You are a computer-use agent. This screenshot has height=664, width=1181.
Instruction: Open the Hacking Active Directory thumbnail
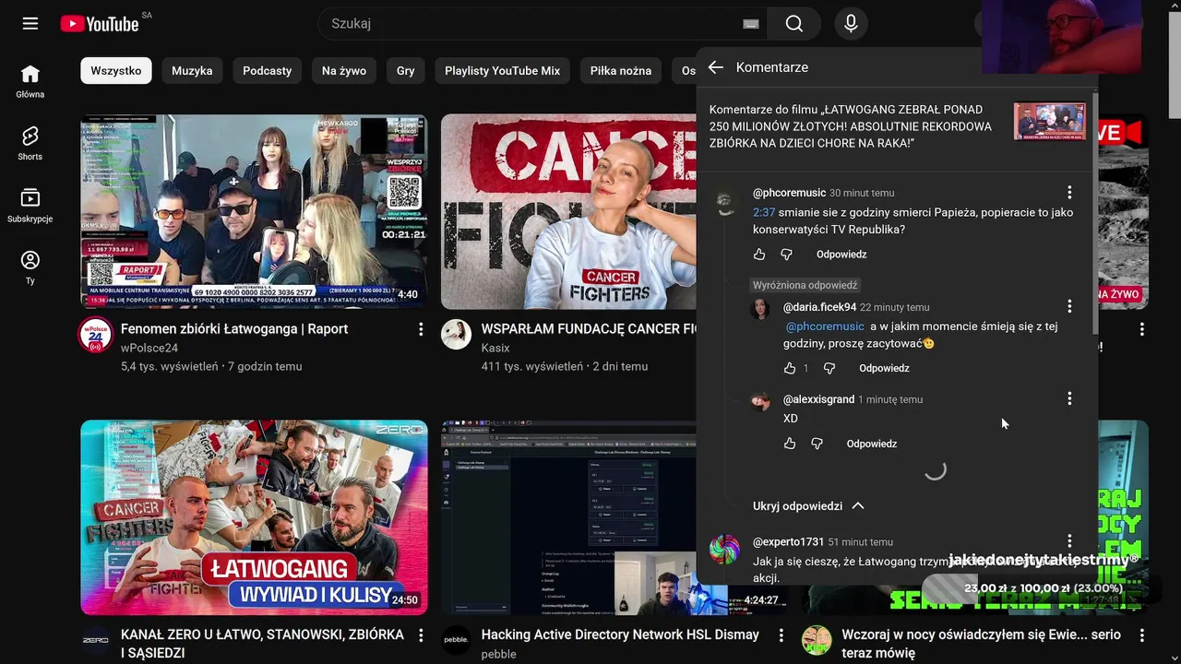(568, 517)
